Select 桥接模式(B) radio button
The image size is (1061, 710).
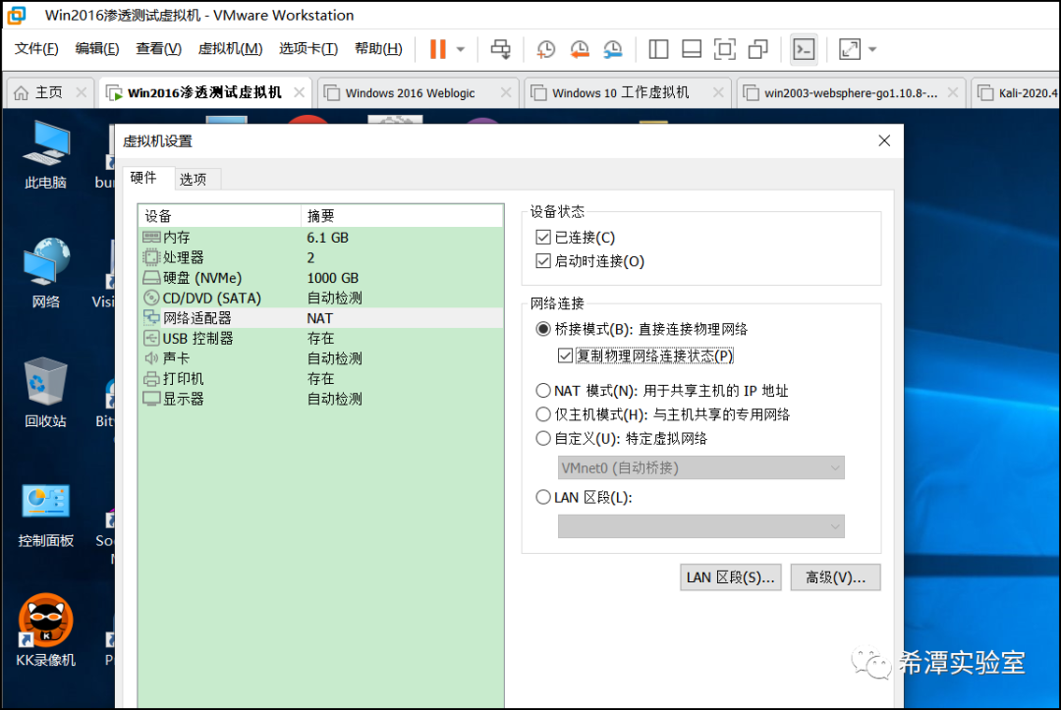click(542, 329)
